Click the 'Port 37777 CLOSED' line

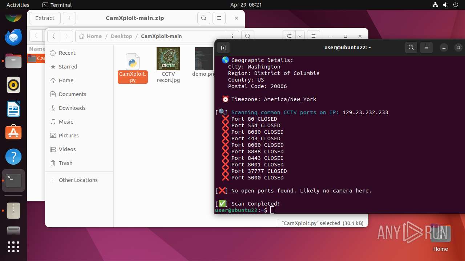pos(259,171)
